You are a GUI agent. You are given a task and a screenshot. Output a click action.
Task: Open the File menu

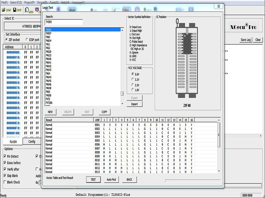pyautogui.click(x=4, y=2)
